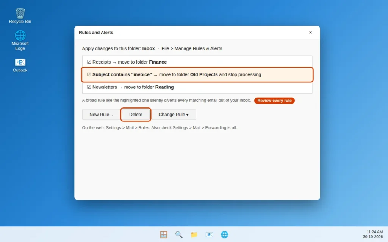
Task: Uncheck the Receipts rule checkbox
Action: pos(89,62)
